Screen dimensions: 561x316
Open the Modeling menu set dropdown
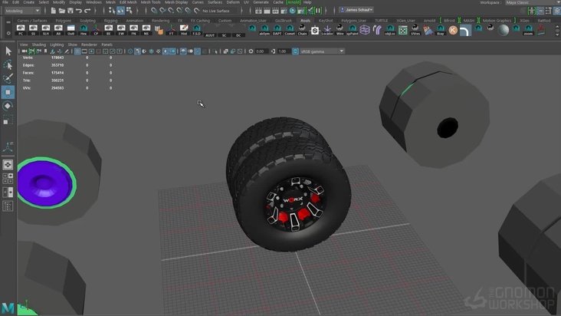(22, 11)
